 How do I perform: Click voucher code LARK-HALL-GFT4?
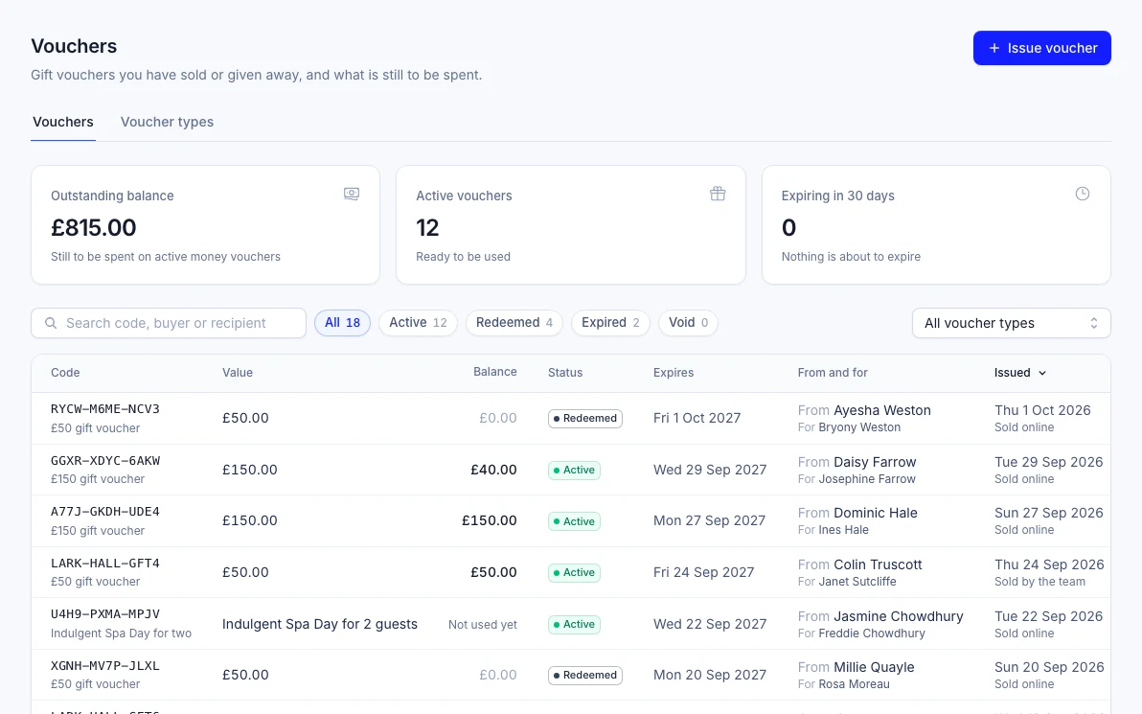coord(104,564)
